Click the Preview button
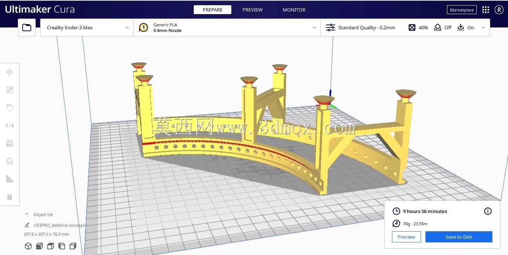 coord(406,237)
